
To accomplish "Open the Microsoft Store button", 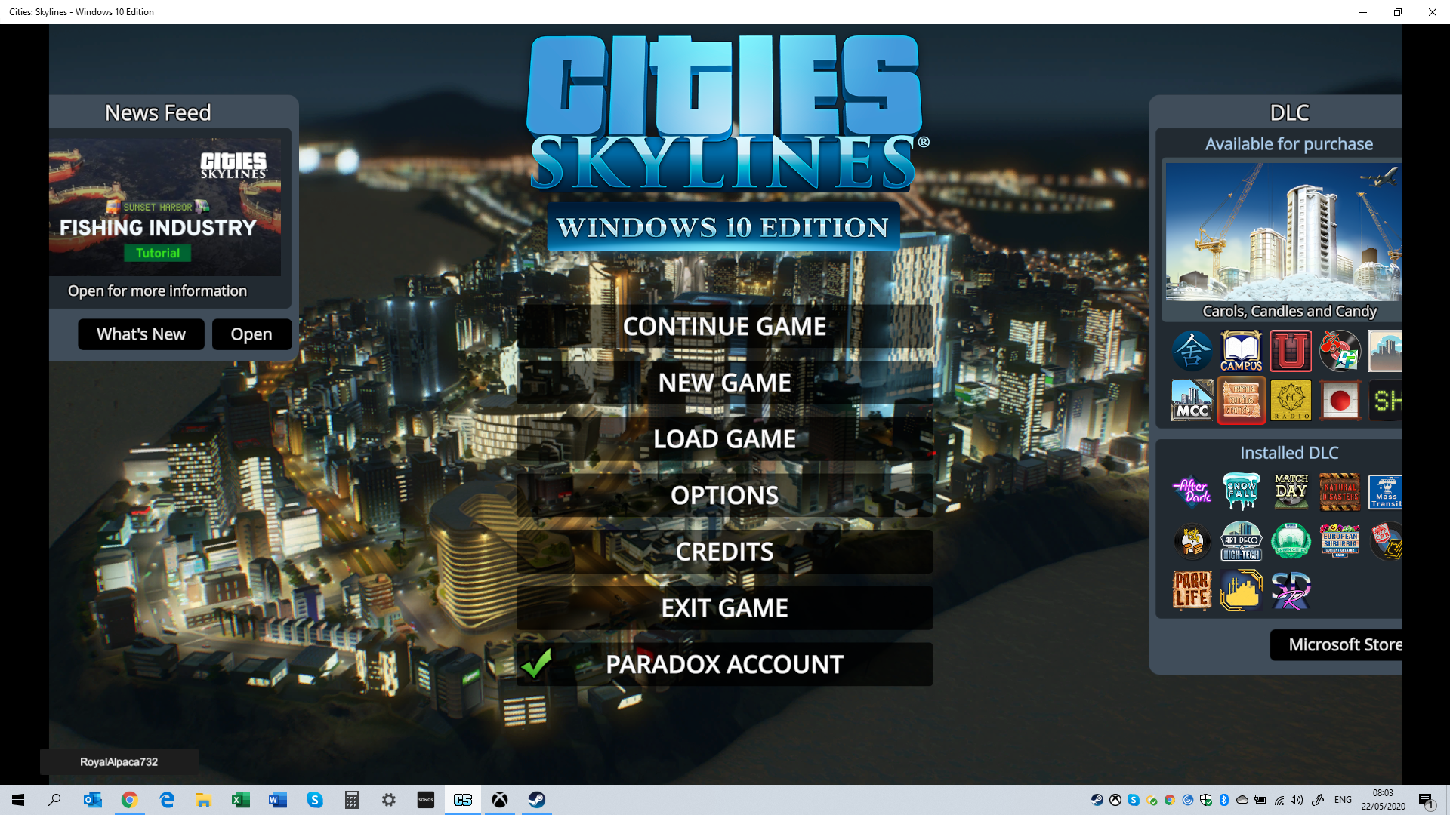I will 1336,645.
